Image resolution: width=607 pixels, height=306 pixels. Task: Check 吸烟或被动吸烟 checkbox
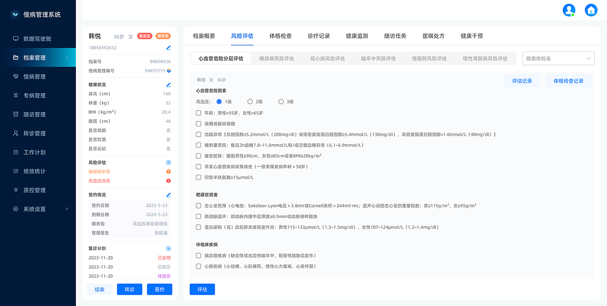[x=199, y=124]
